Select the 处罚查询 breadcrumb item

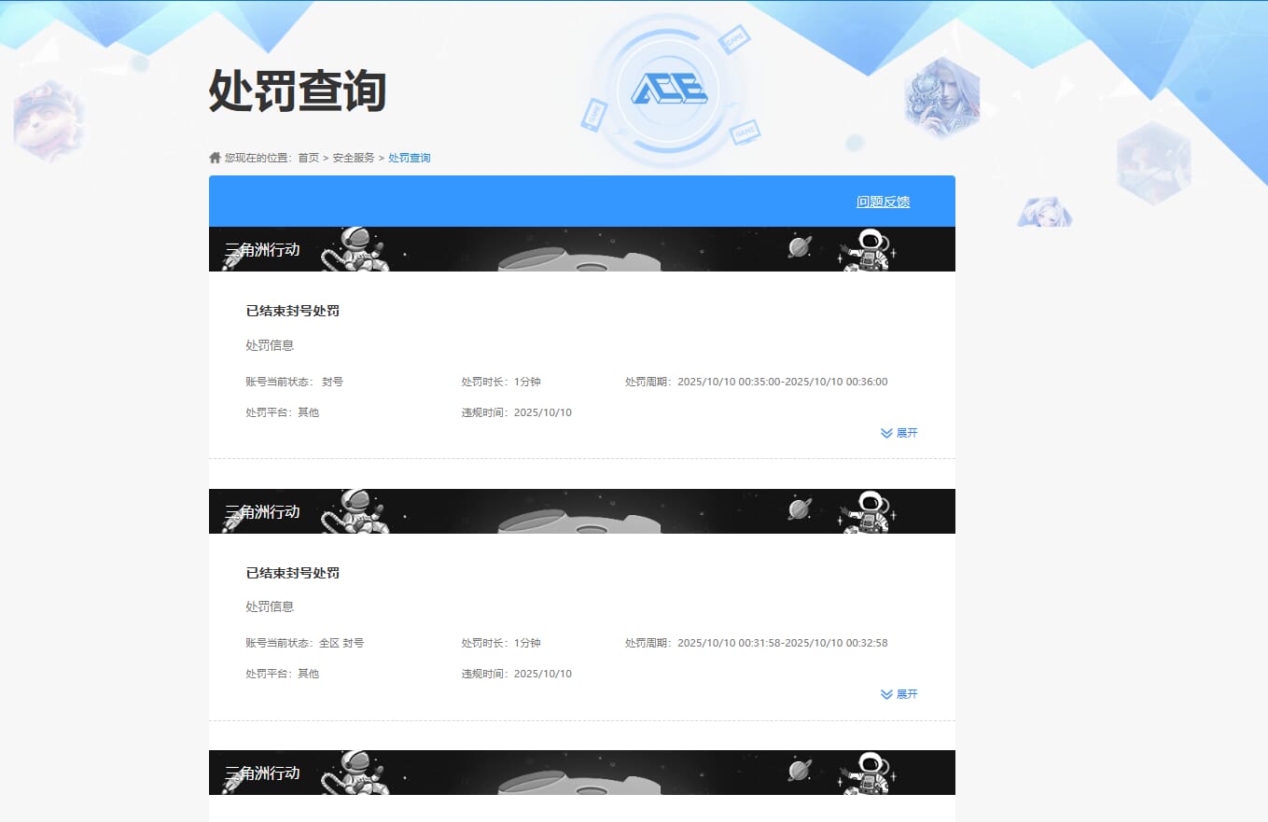click(x=409, y=157)
